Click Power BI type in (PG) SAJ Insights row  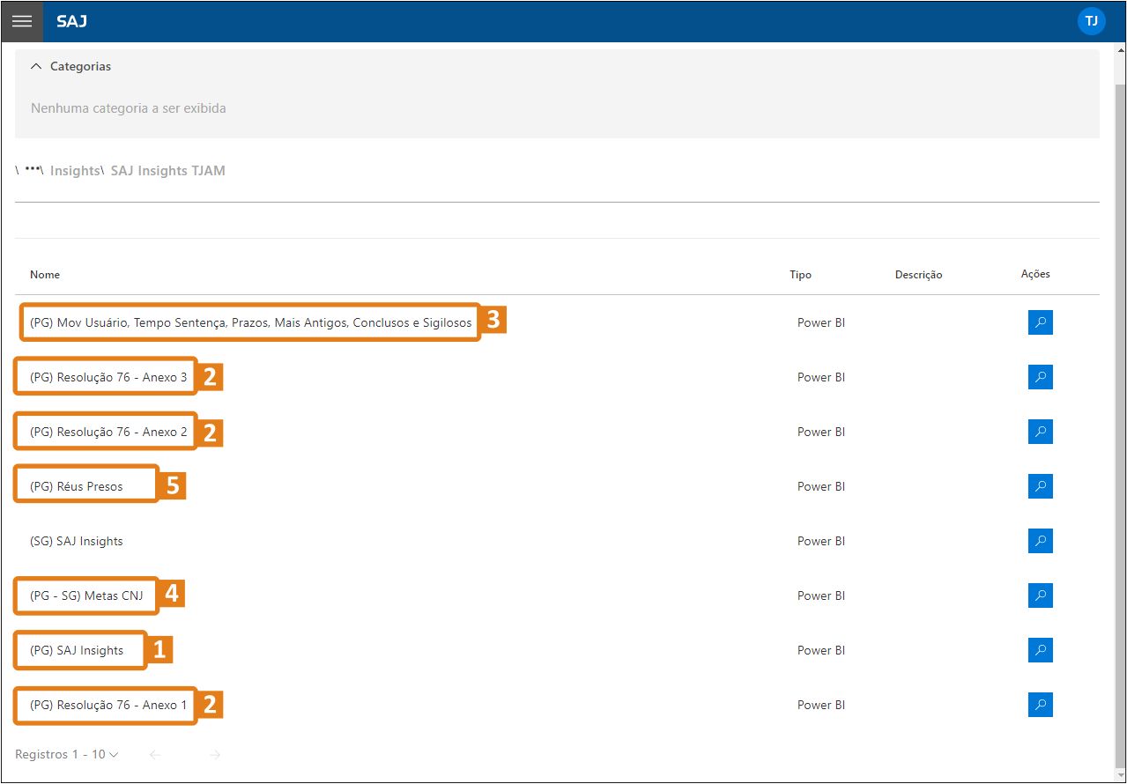tap(821, 650)
